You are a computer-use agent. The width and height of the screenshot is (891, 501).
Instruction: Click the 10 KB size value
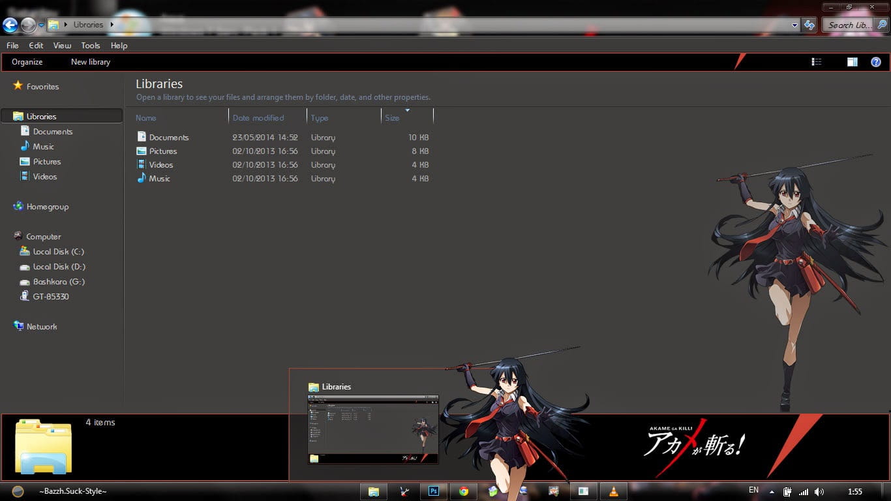point(418,137)
